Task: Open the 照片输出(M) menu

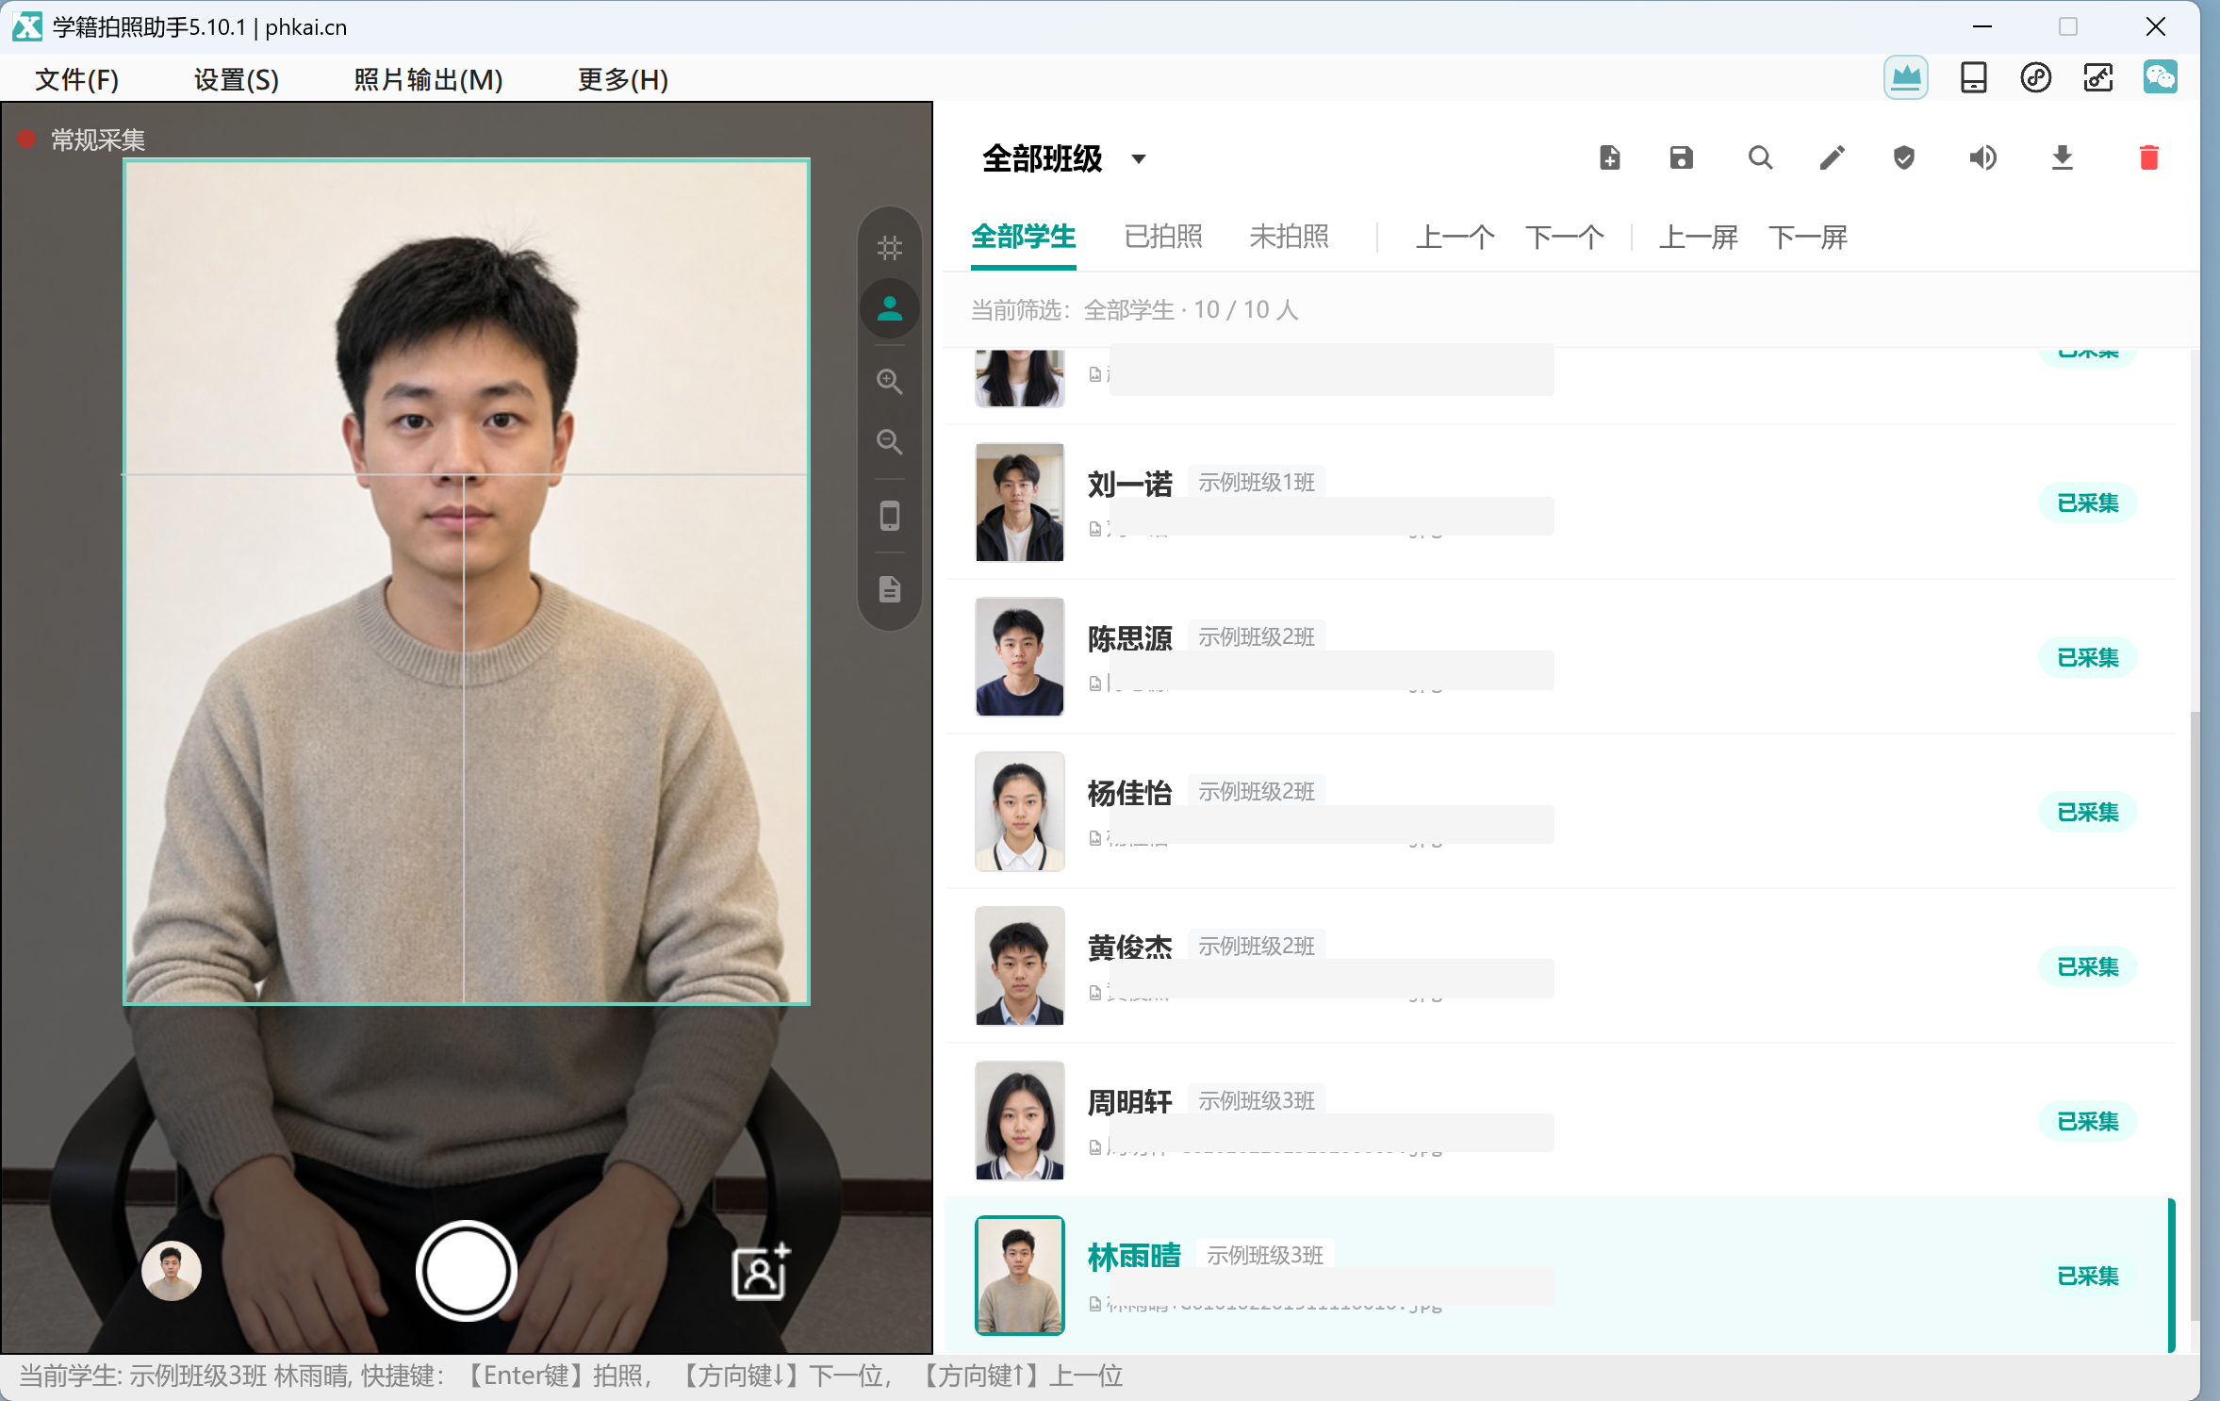Action: (x=428, y=79)
